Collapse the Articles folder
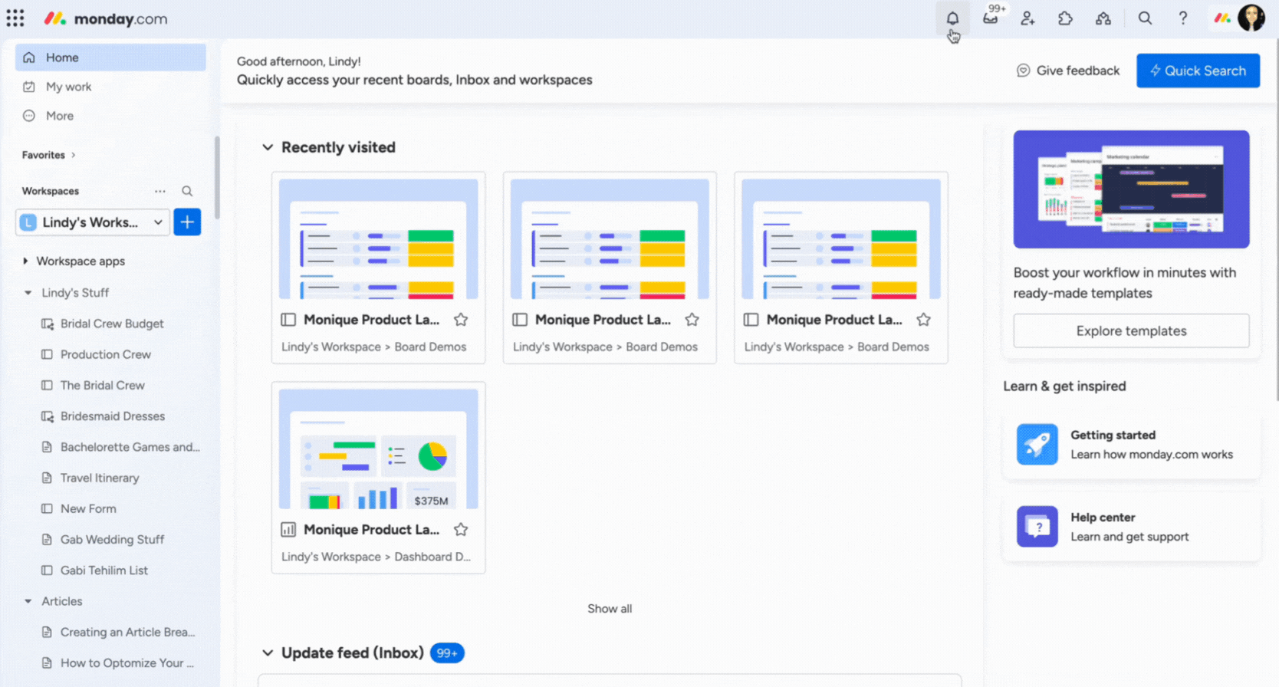The image size is (1279, 687). (28, 602)
